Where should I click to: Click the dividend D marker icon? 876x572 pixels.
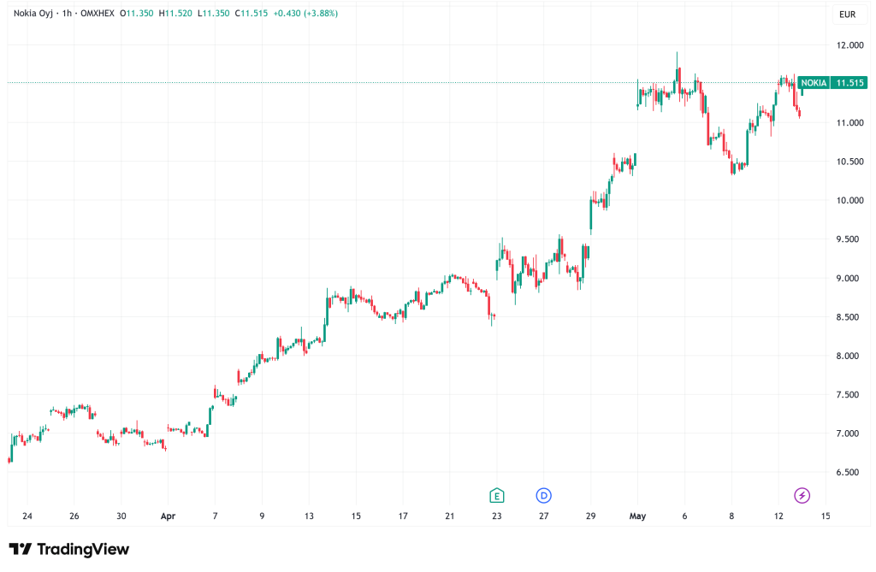543,495
